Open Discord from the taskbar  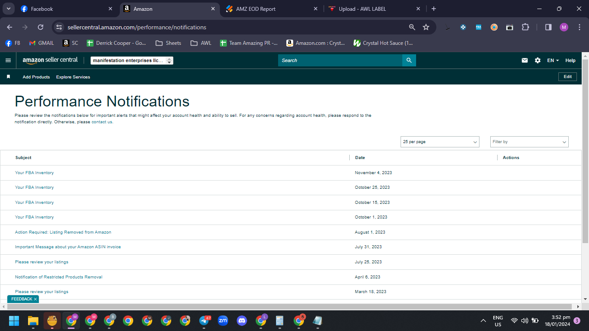coord(242,321)
